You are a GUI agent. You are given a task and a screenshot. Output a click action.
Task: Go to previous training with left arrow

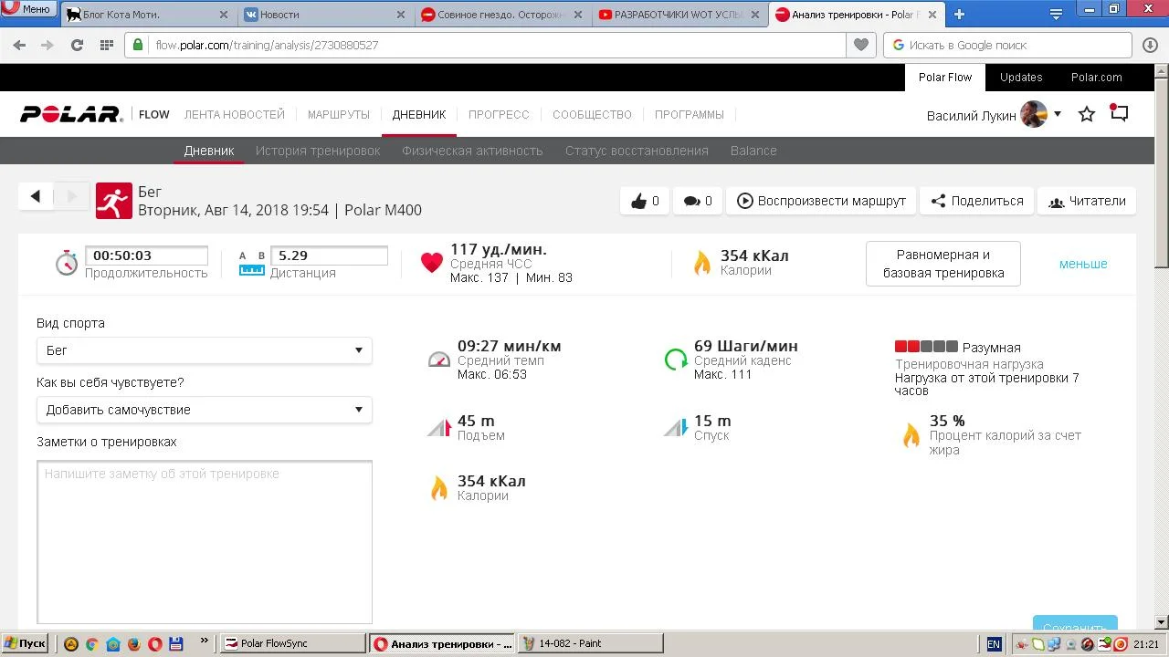pyautogui.click(x=36, y=196)
